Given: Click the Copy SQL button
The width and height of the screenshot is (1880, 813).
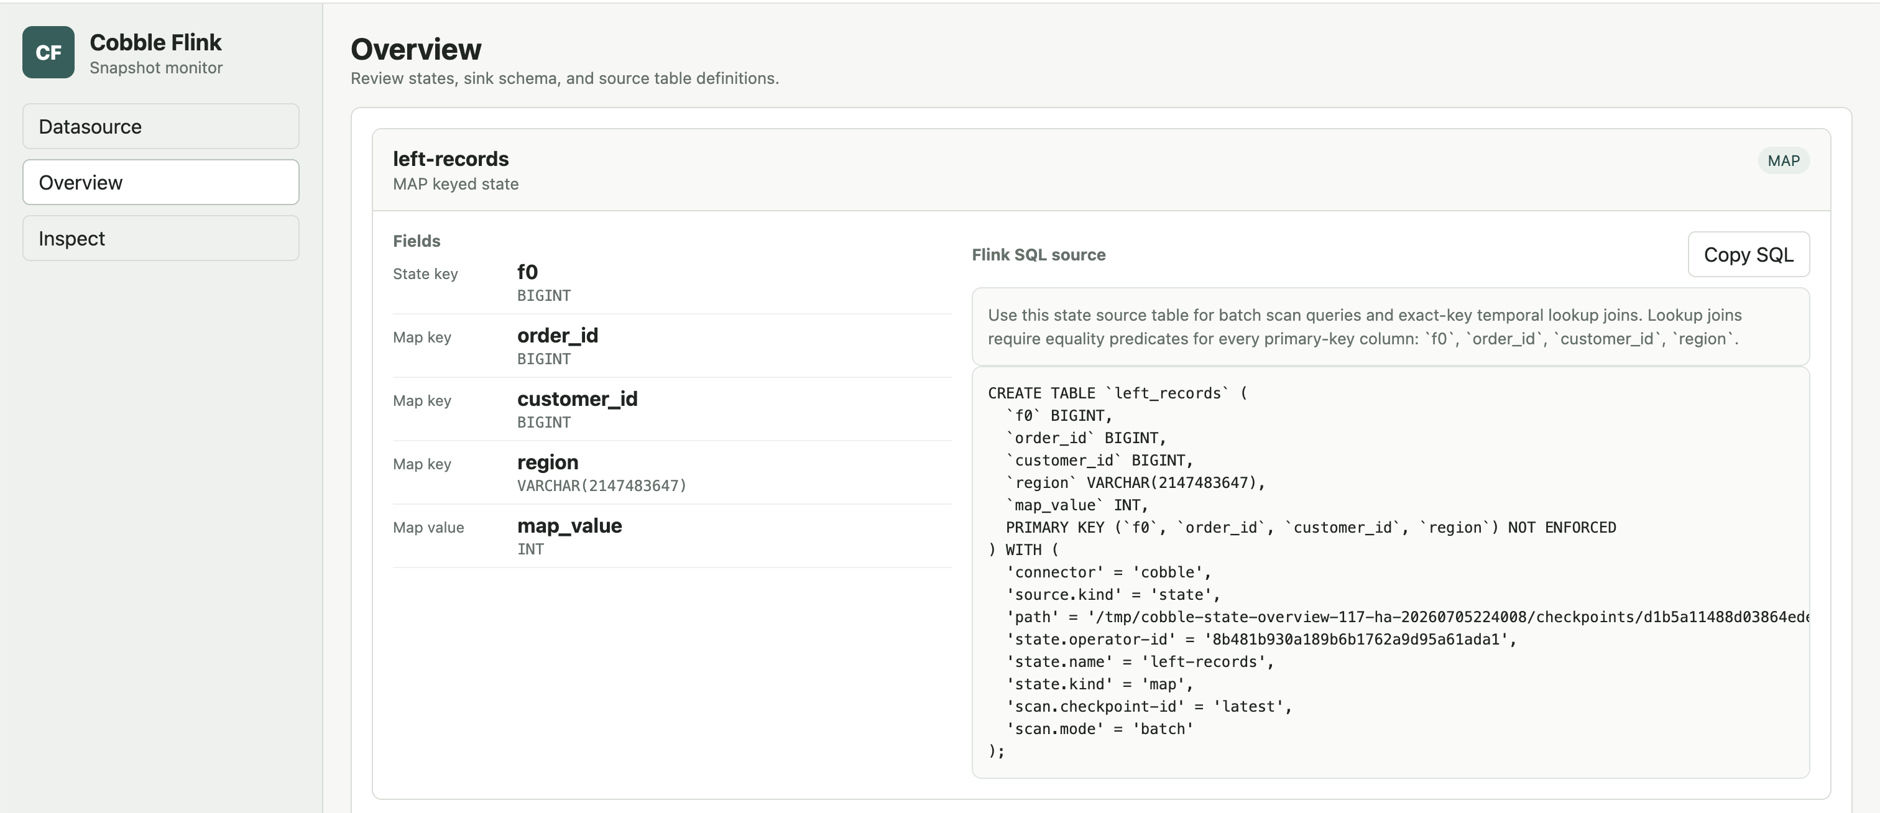Looking at the screenshot, I should pyautogui.click(x=1749, y=255).
